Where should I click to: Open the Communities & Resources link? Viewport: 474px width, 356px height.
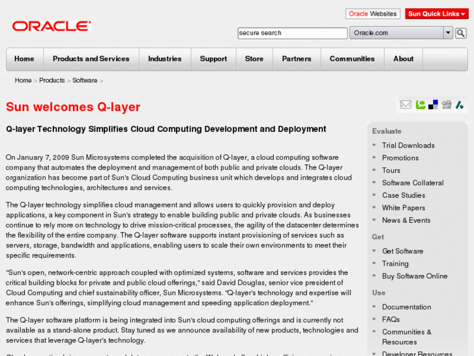(x=407, y=337)
